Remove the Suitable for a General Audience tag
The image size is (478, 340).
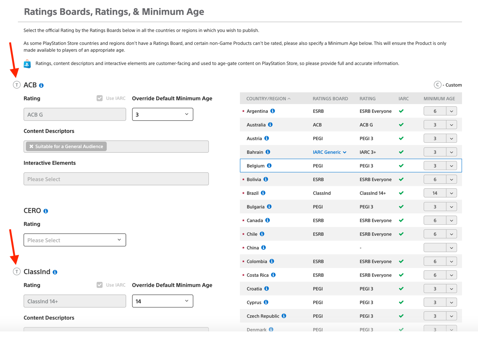click(31, 146)
